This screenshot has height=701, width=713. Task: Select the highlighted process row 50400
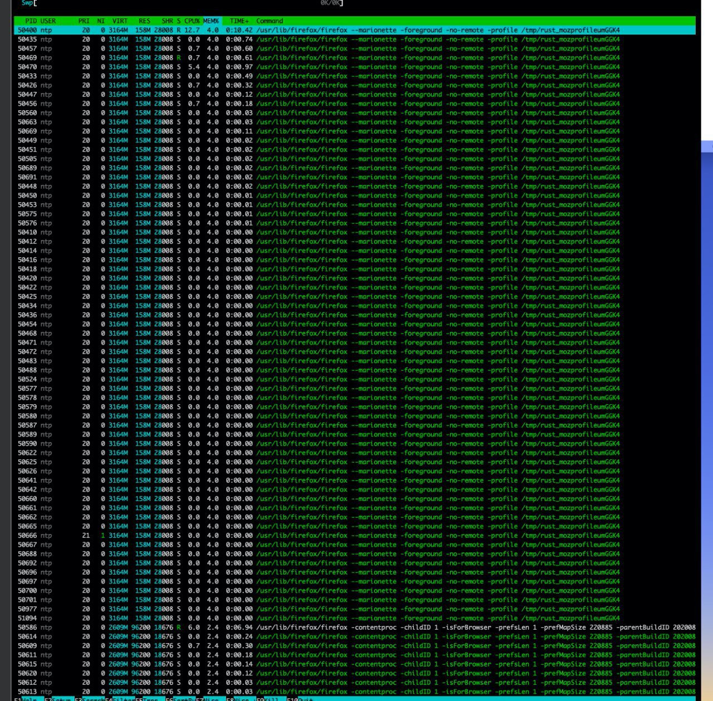pos(355,30)
